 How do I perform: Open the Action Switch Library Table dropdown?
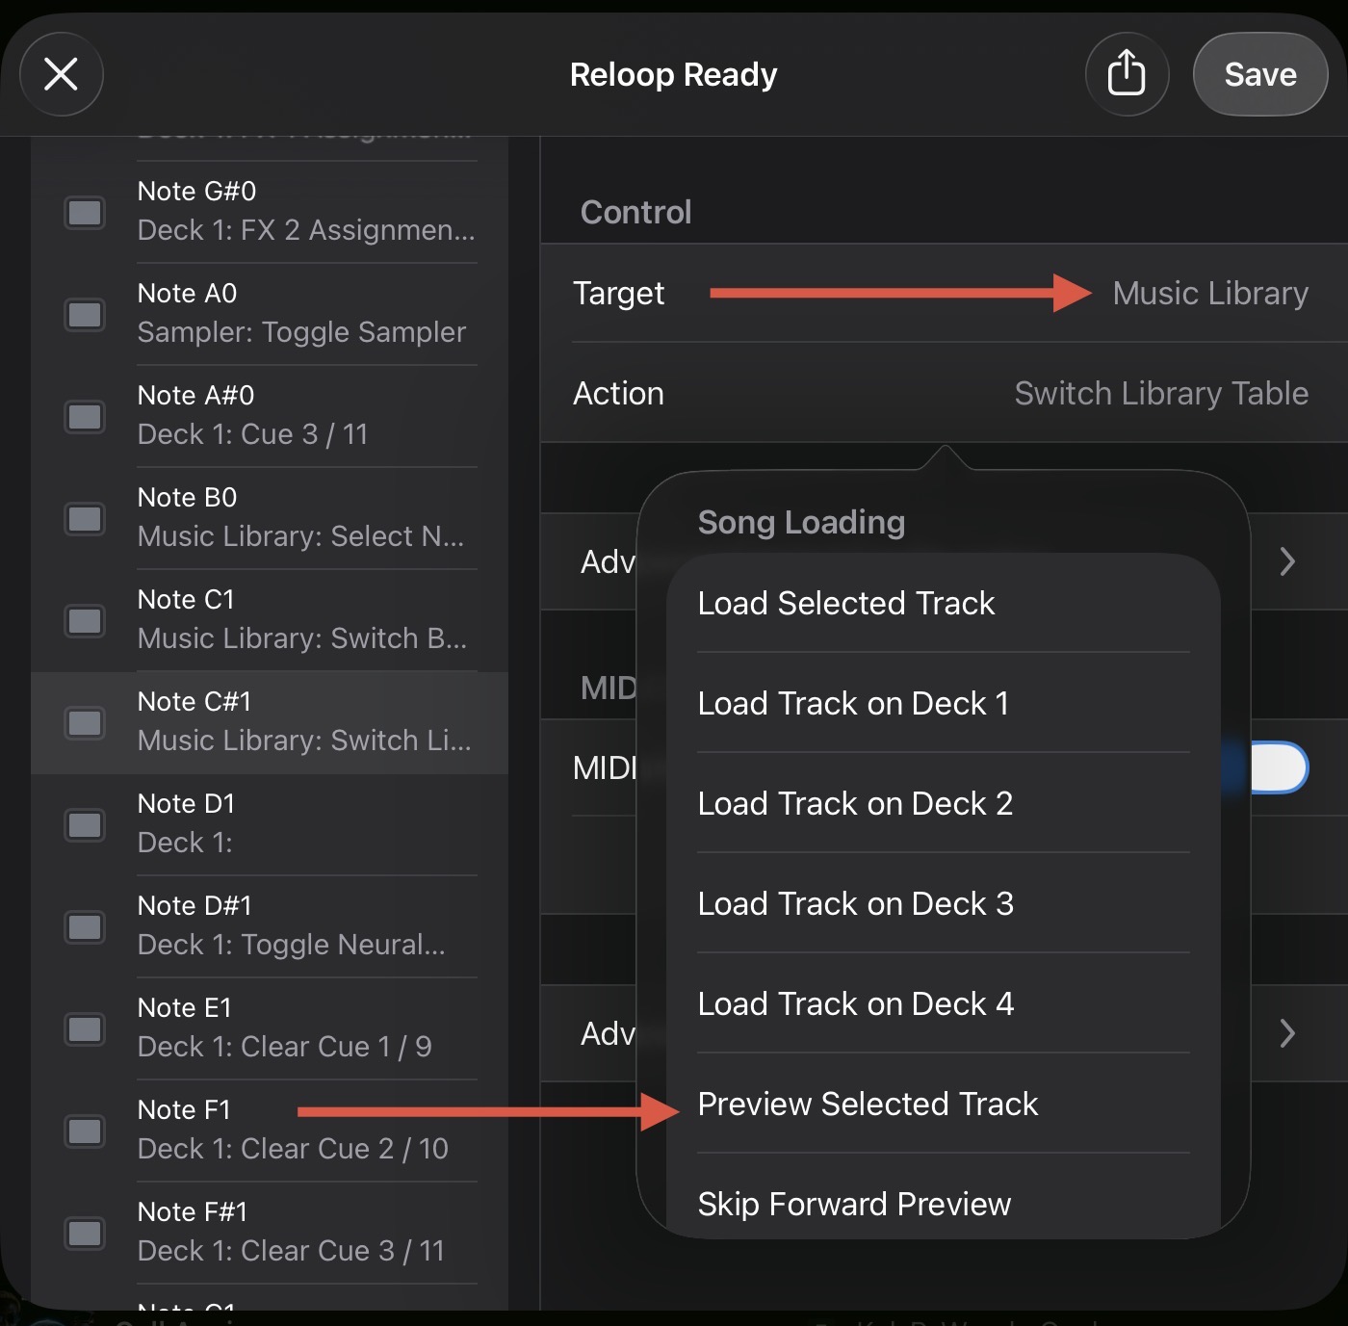[x=1160, y=393]
